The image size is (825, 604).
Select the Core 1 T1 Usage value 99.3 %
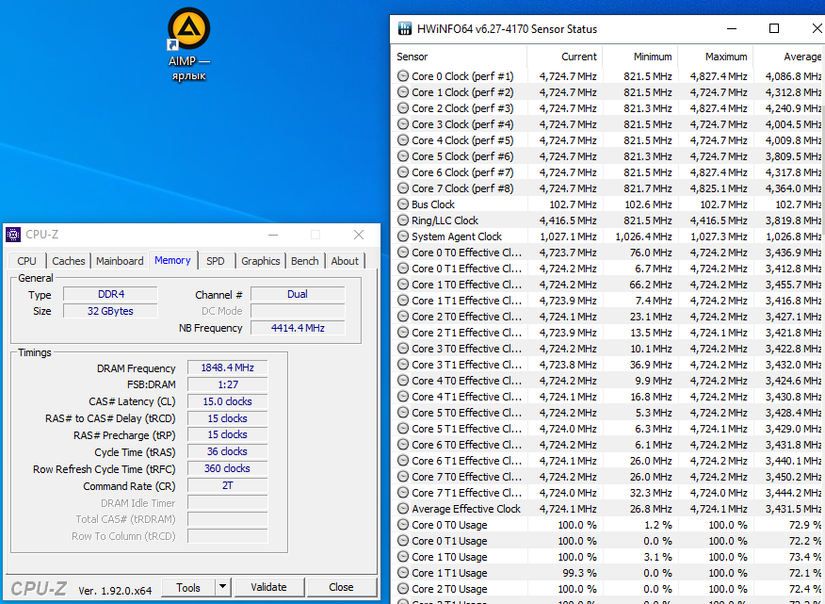pyautogui.click(x=577, y=573)
